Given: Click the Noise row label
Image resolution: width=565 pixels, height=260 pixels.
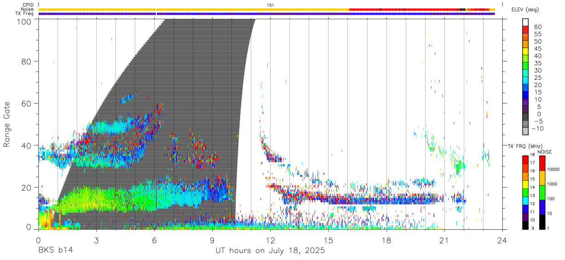Looking at the screenshot, I should coord(27,9).
